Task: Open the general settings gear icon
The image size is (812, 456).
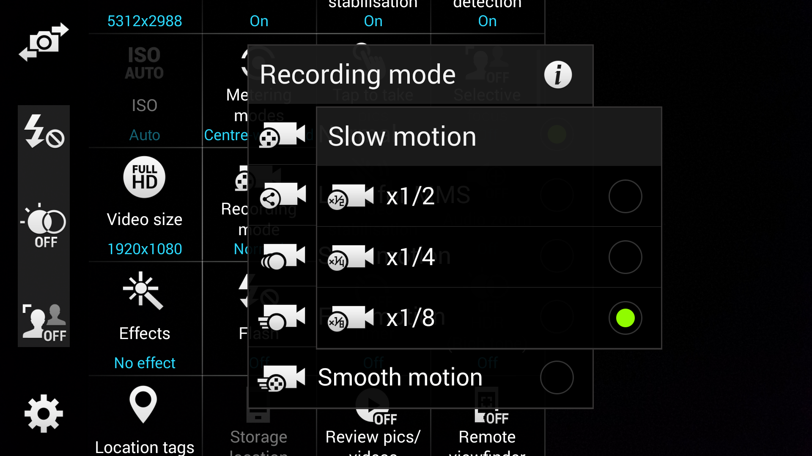Action: click(44, 413)
